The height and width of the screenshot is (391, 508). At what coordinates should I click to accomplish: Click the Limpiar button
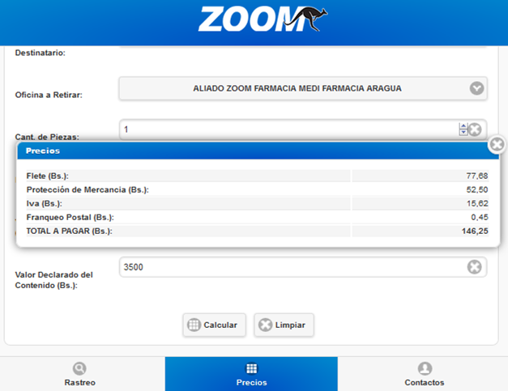click(284, 325)
